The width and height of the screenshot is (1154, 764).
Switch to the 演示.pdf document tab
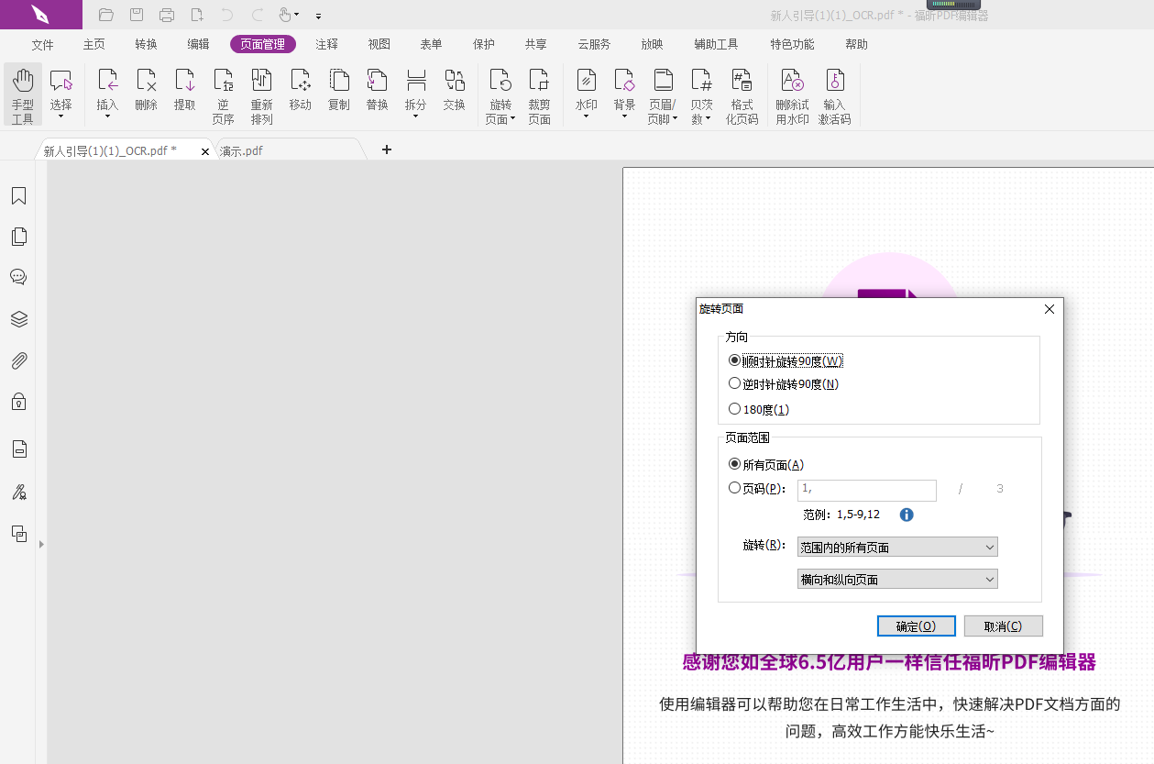point(243,149)
